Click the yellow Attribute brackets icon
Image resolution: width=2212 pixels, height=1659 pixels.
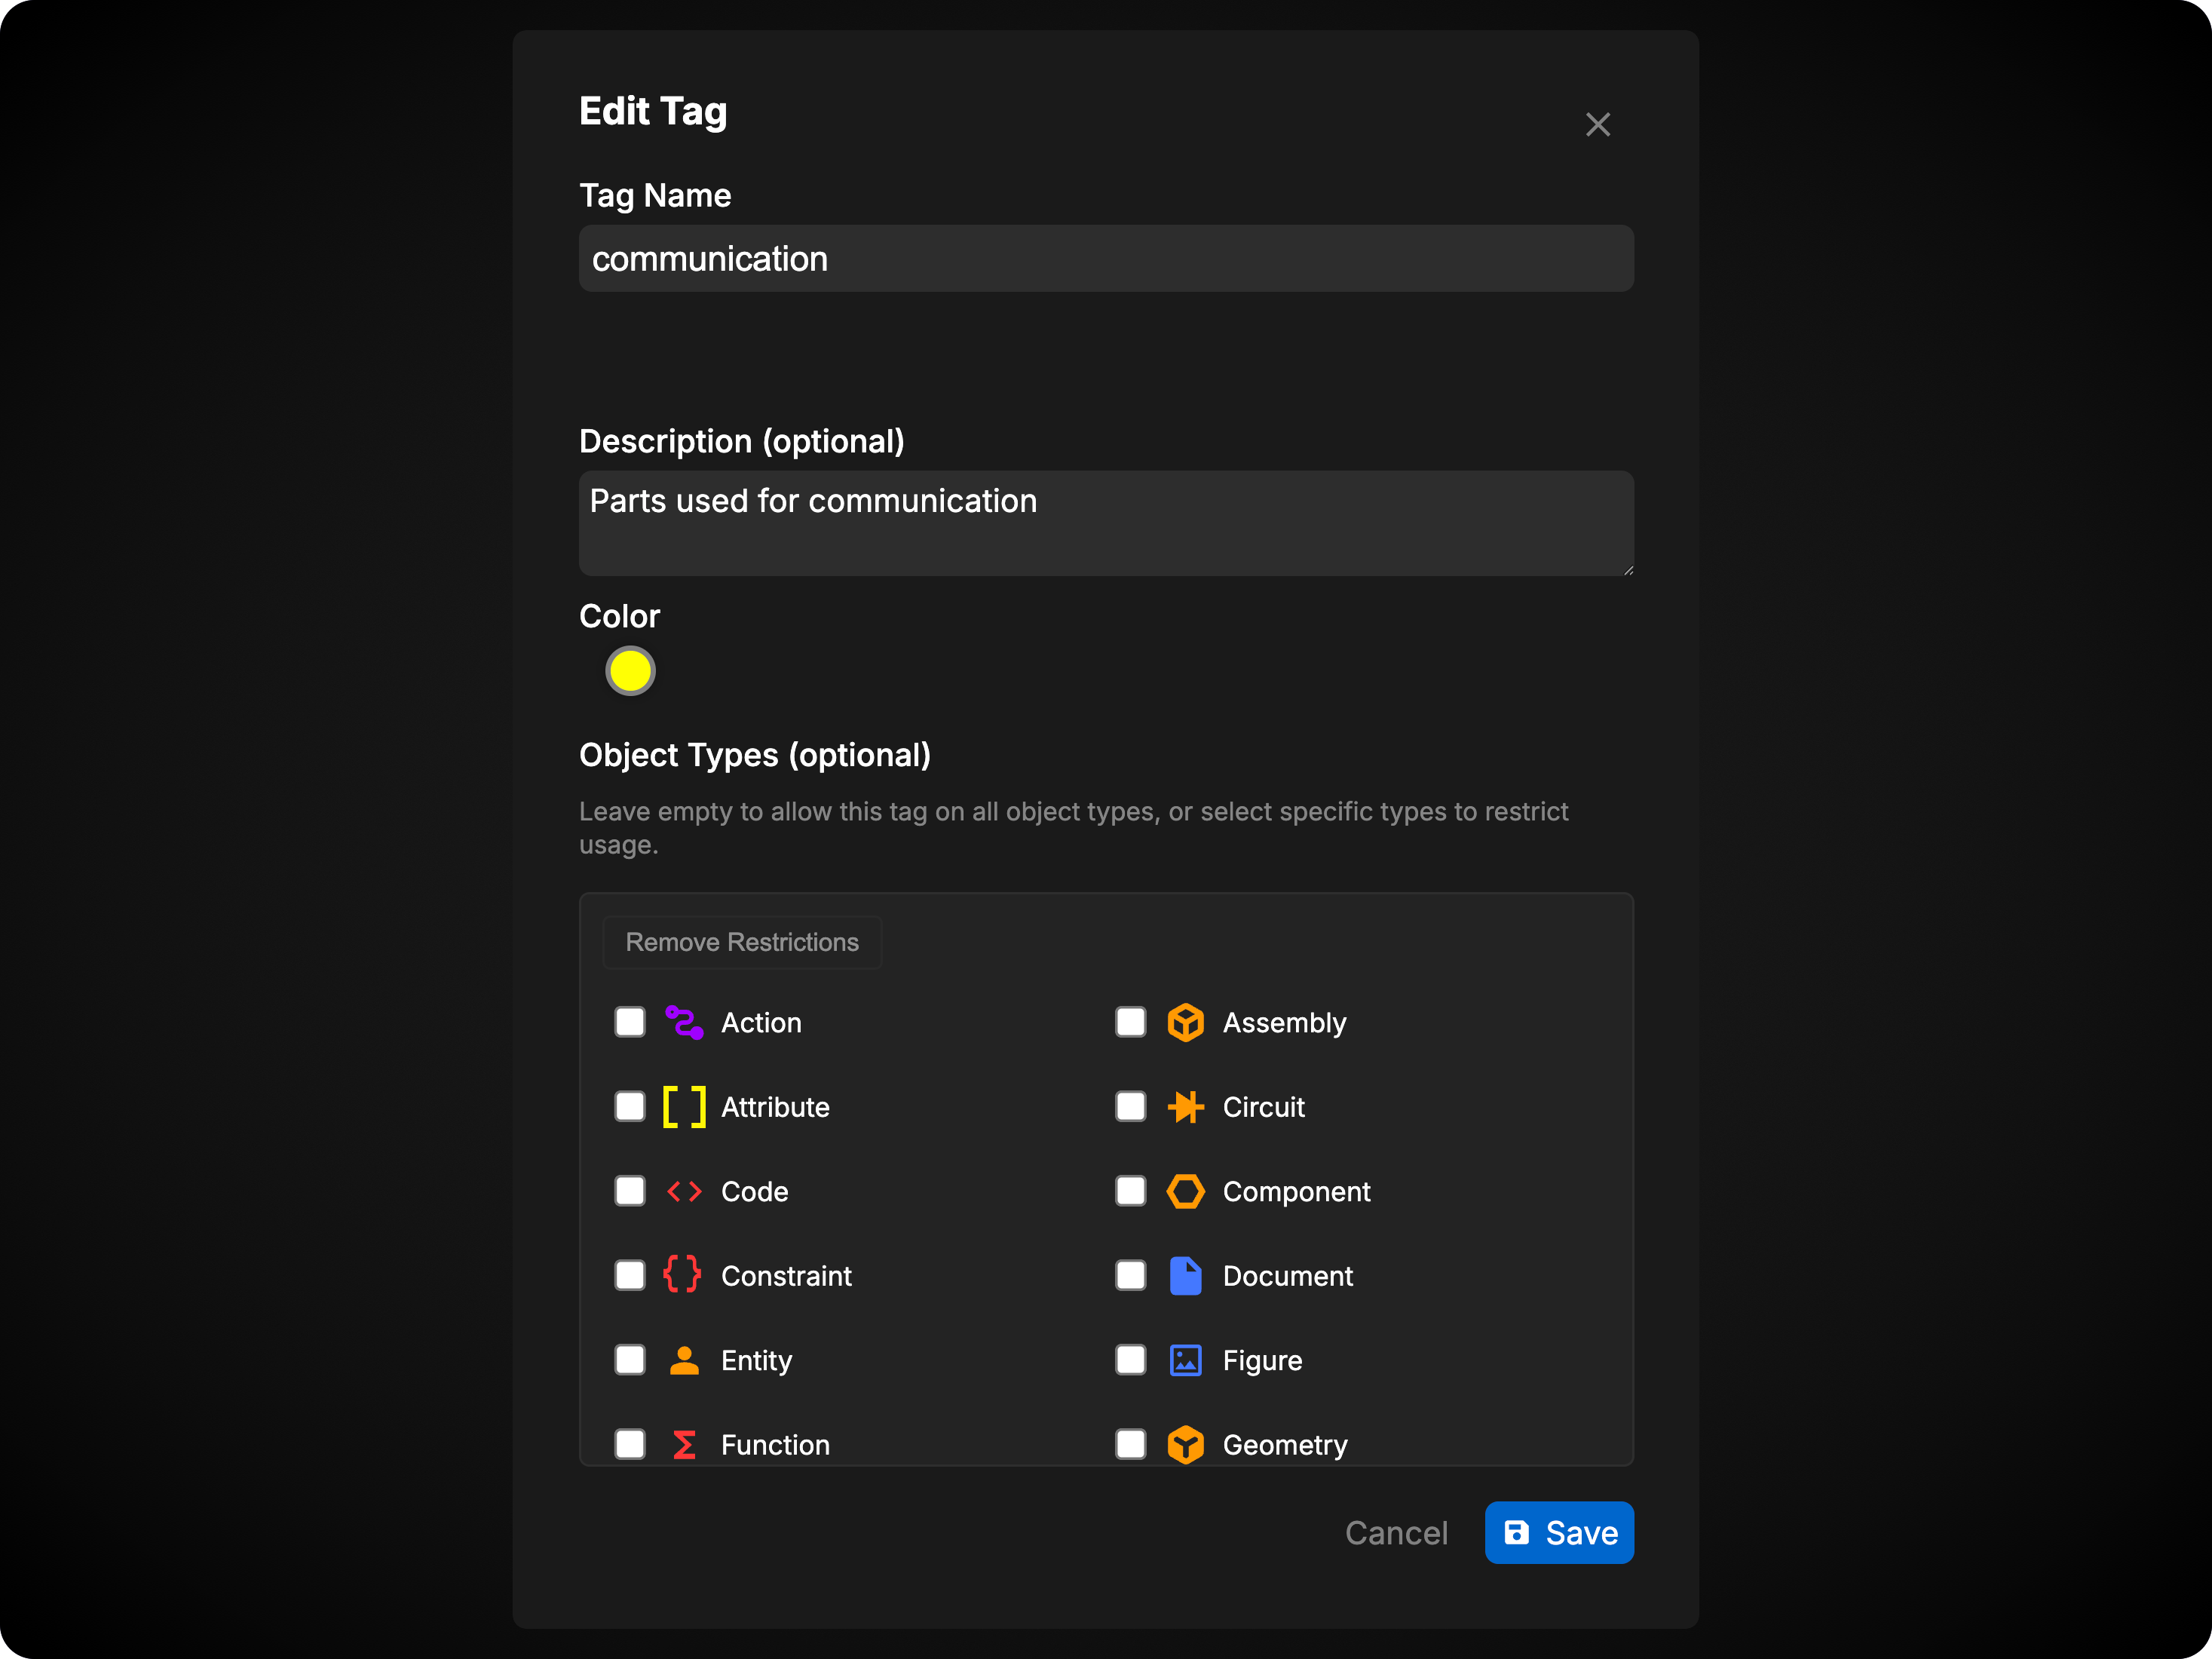[684, 1107]
